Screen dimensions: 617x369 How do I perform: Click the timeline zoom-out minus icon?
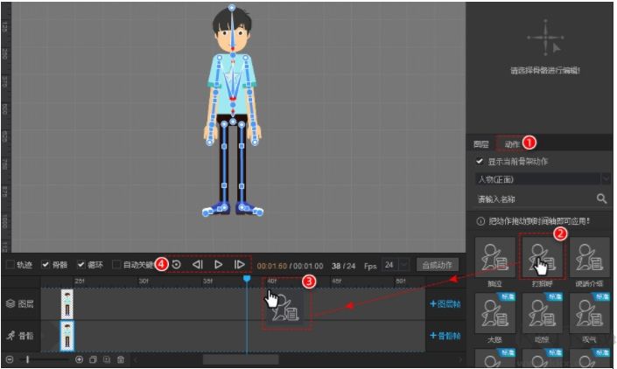(x=10, y=359)
